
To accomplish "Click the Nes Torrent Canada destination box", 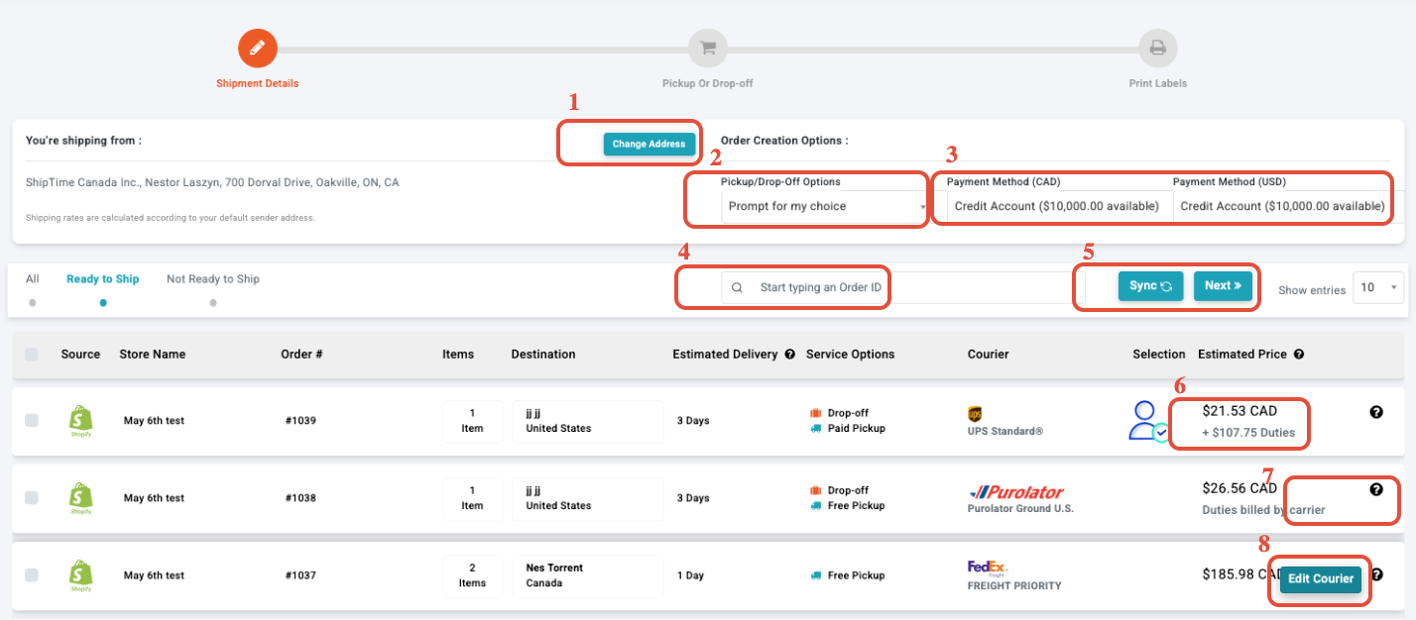I will click(x=587, y=575).
